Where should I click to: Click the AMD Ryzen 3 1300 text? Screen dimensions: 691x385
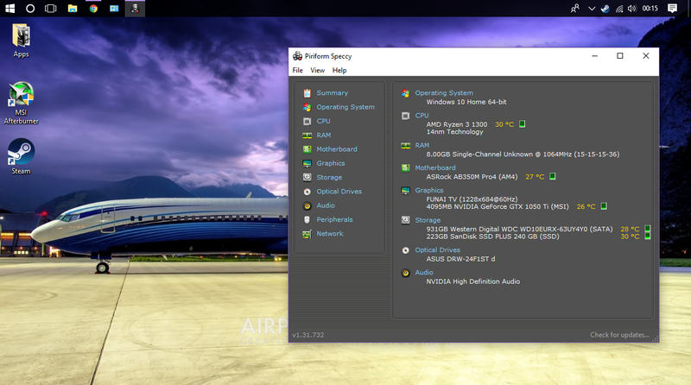click(457, 124)
